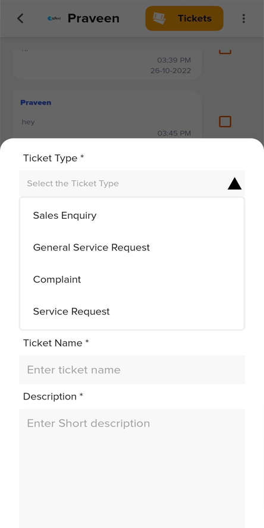The height and width of the screenshot is (528, 264).
Task: Toggle the checkbox beside the 03:39 PM message
Action: [x=225, y=51]
